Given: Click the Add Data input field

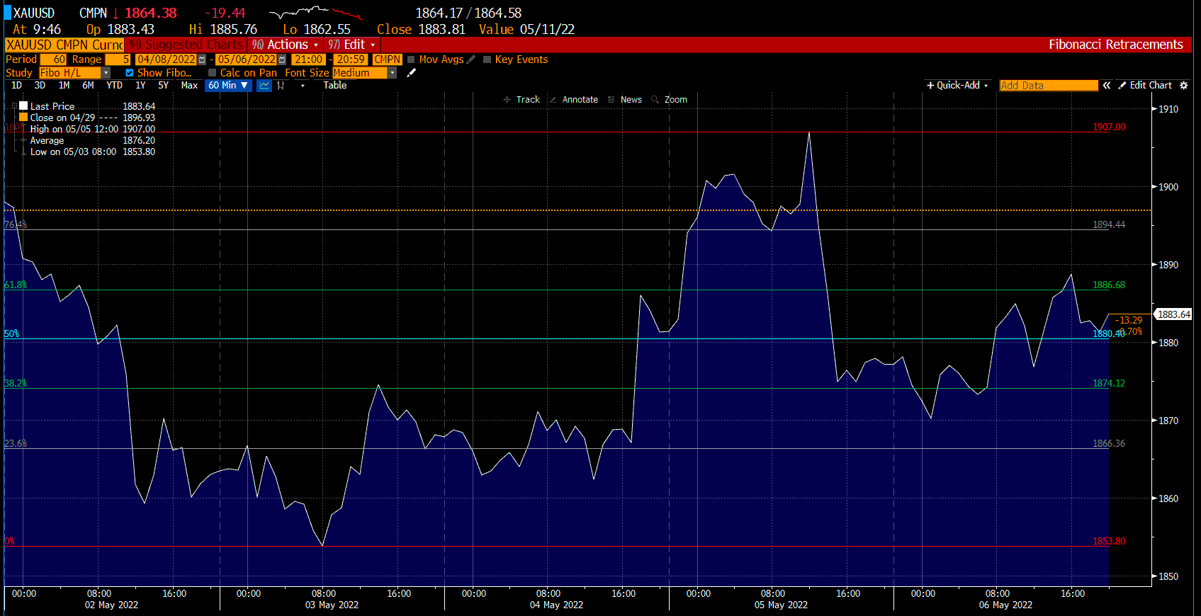Looking at the screenshot, I should click(x=1048, y=86).
